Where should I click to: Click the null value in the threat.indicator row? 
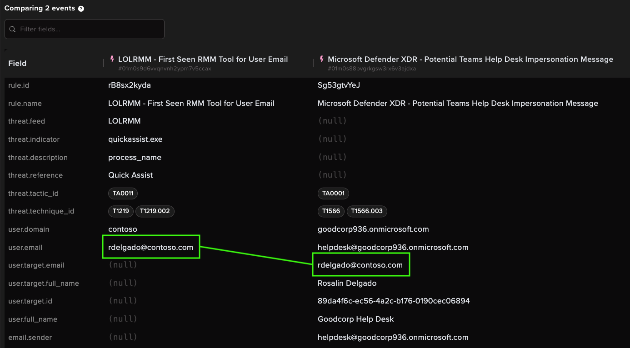pyautogui.click(x=332, y=139)
